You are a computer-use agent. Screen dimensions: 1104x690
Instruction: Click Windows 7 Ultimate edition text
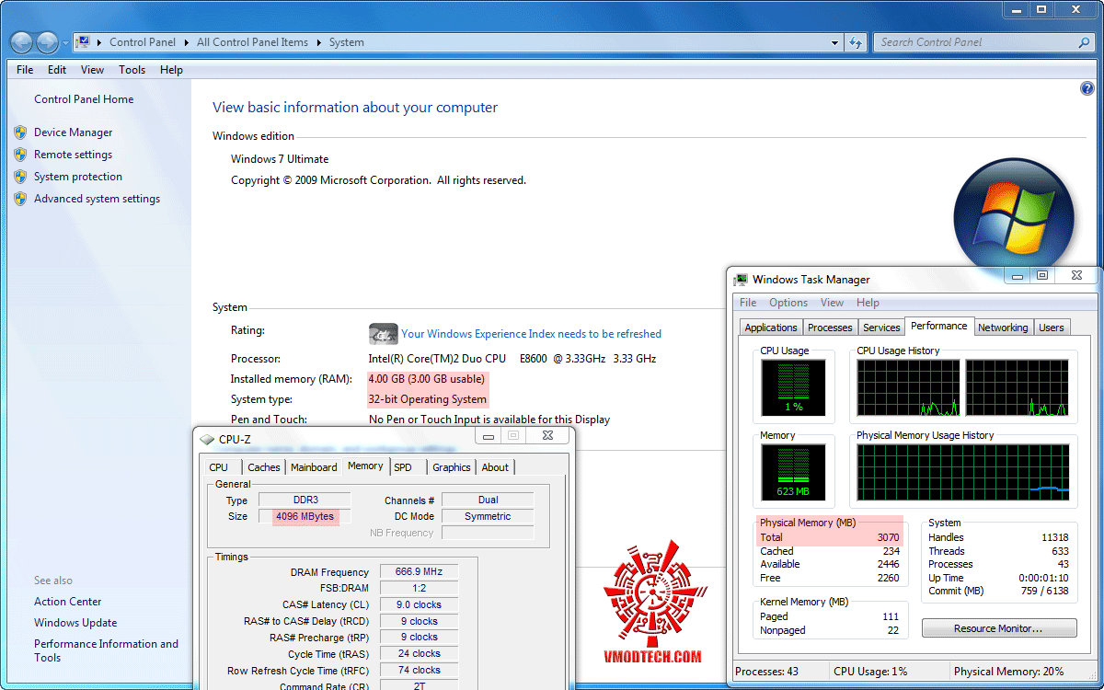280,159
